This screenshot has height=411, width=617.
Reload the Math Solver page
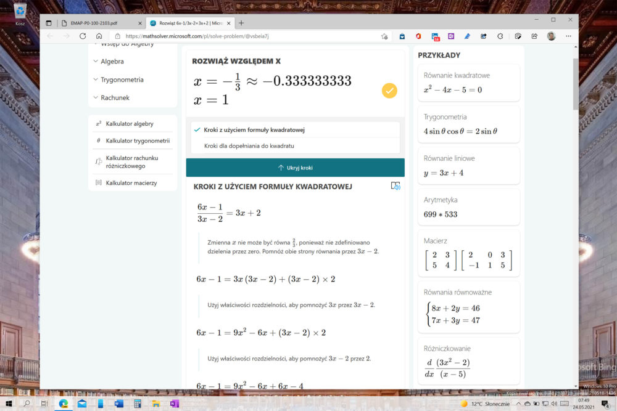(83, 36)
